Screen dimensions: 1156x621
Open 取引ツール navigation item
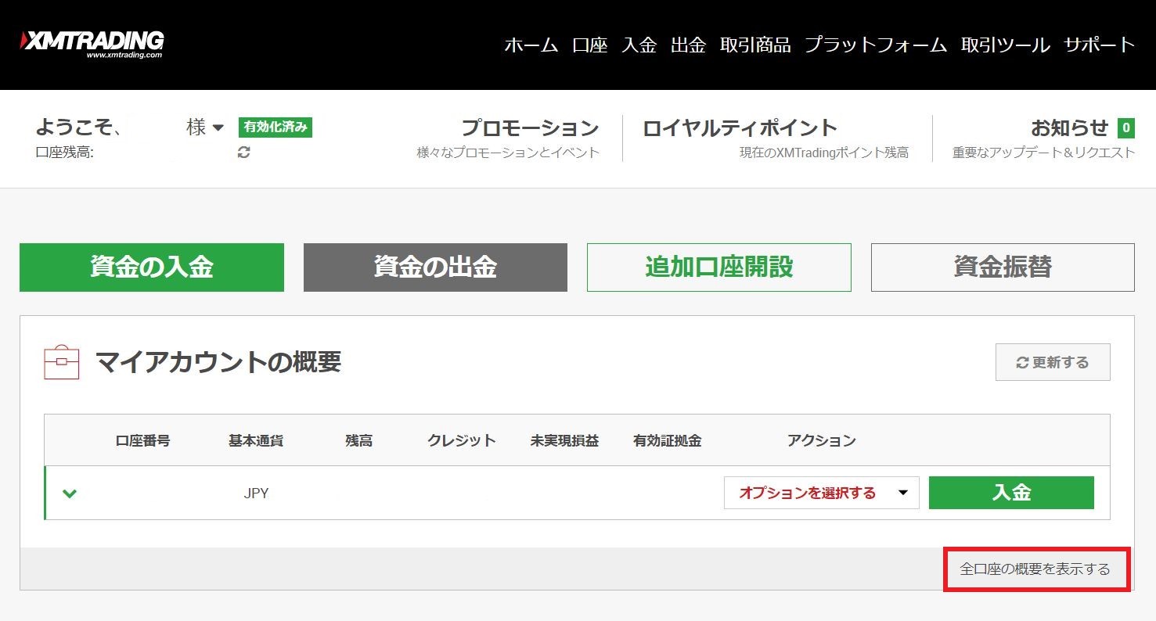[1005, 45]
